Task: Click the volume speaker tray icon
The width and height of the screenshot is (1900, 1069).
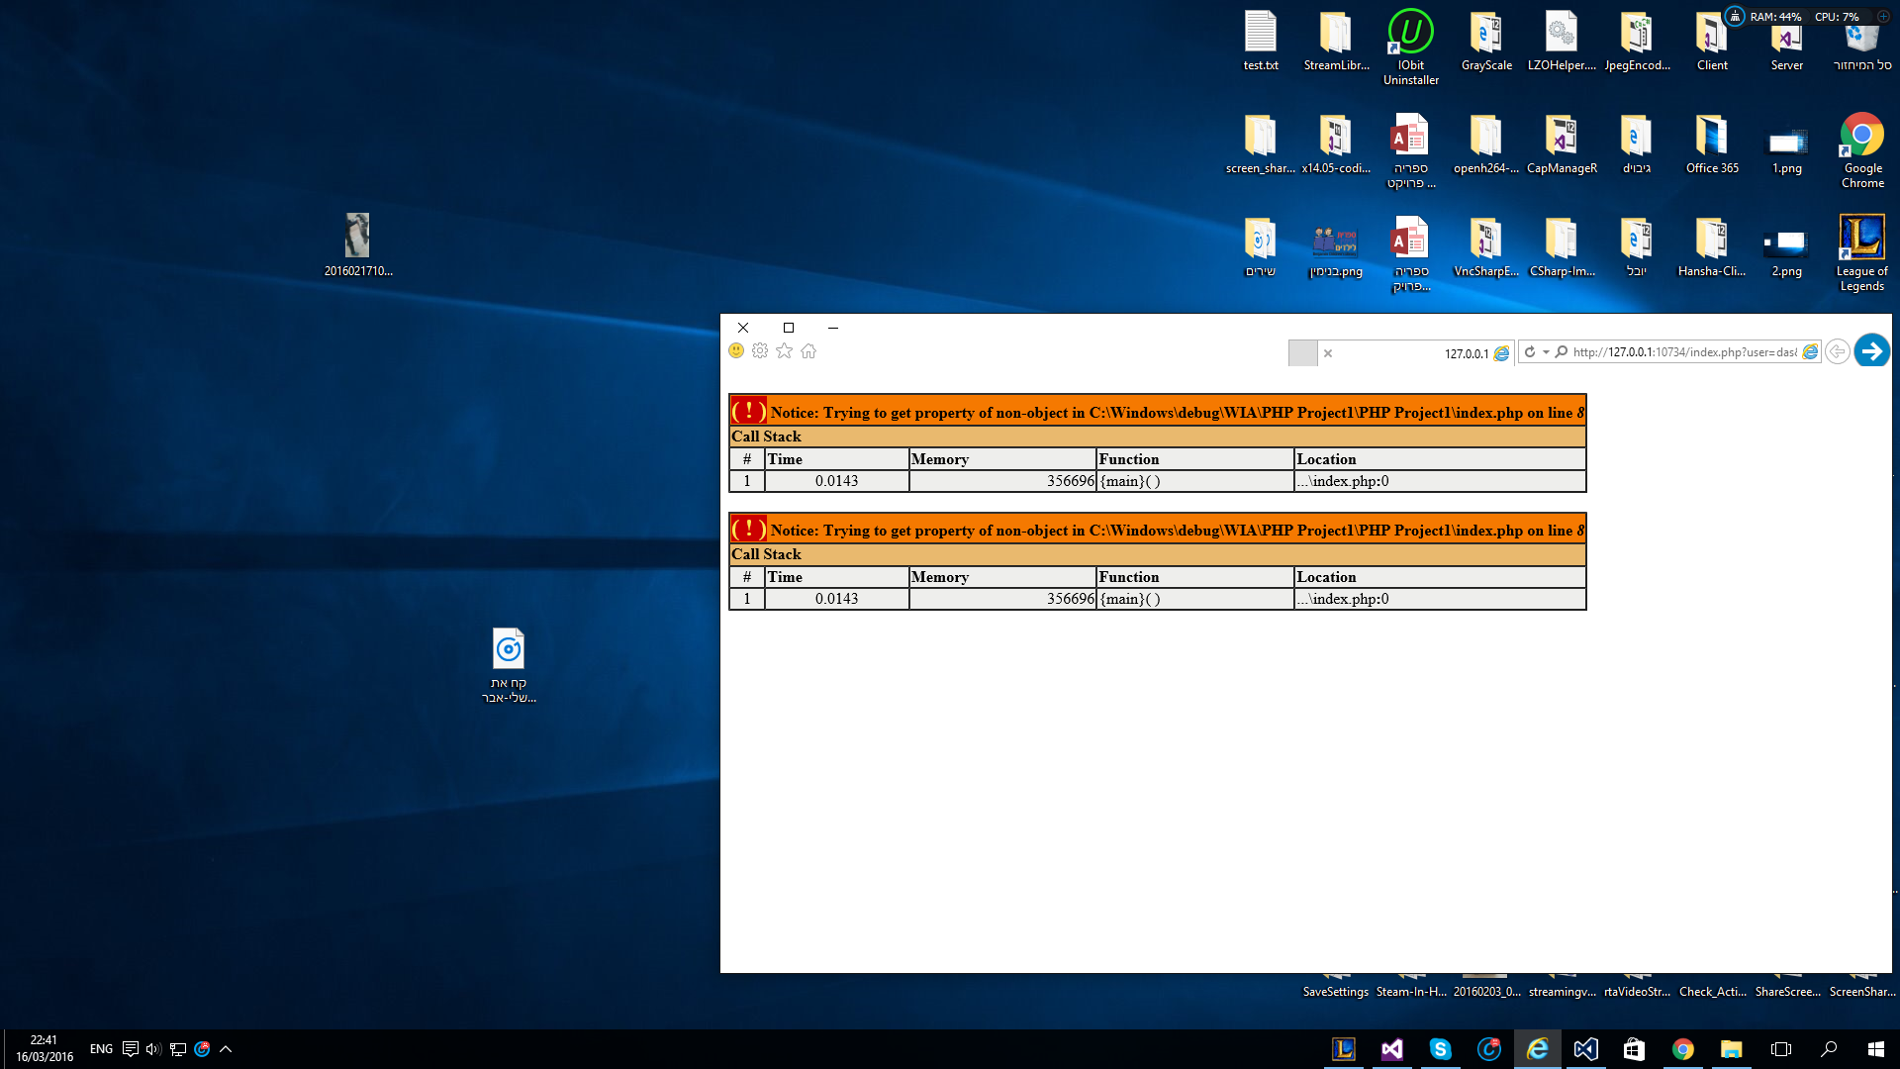Action: [x=153, y=1049]
